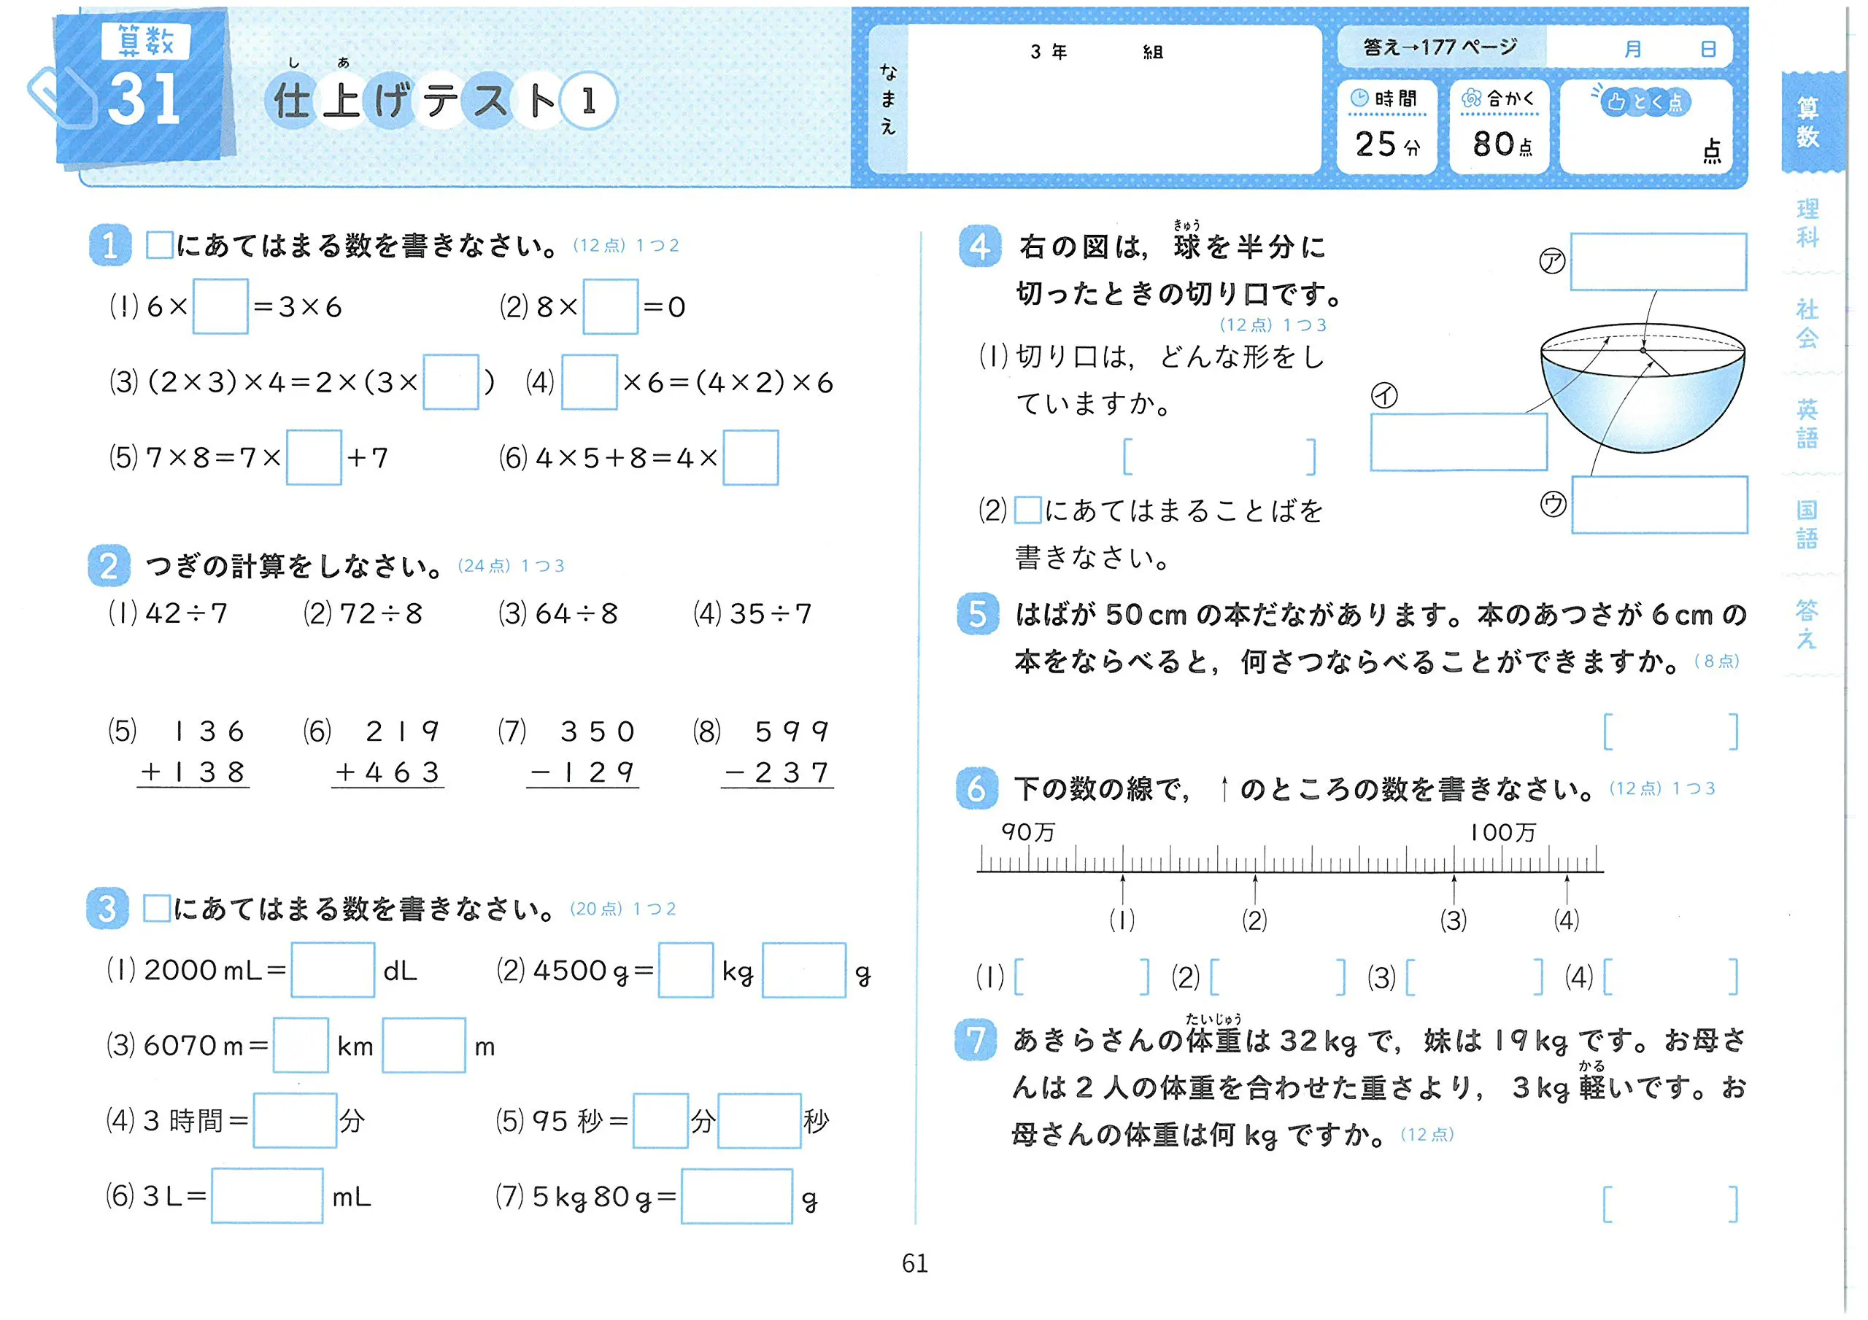
Task: Click the blue section badge numbered 2
Action: pos(109,565)
